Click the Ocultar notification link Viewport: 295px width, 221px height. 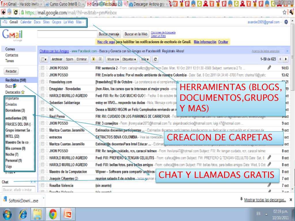tap(223, 42)
